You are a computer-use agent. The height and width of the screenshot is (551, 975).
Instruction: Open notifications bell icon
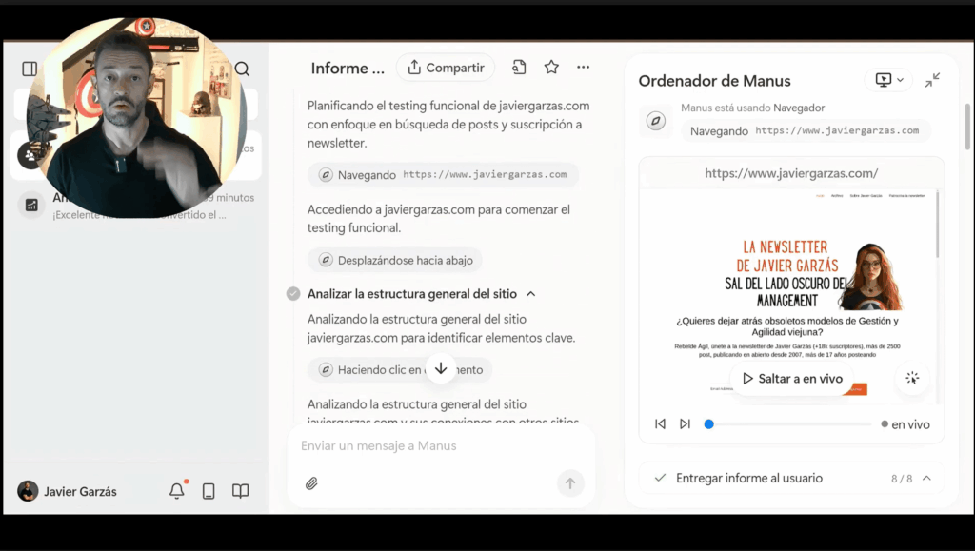pos(177,491)
